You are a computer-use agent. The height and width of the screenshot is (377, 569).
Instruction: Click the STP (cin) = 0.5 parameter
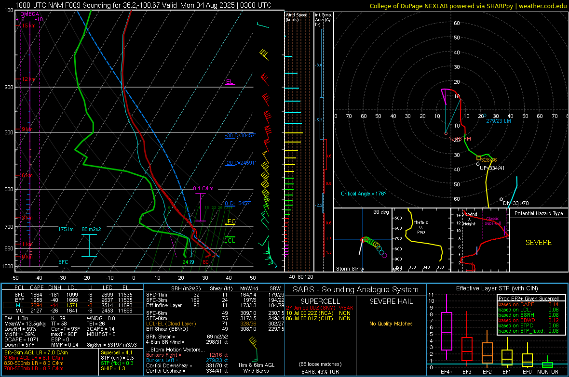tap(117, 358)
